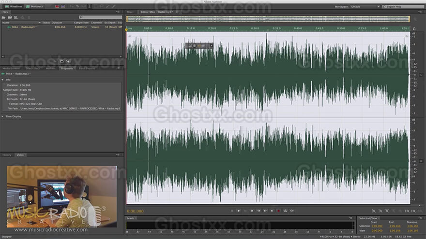Select the Spot Healing Brush tool

(114, 6)
